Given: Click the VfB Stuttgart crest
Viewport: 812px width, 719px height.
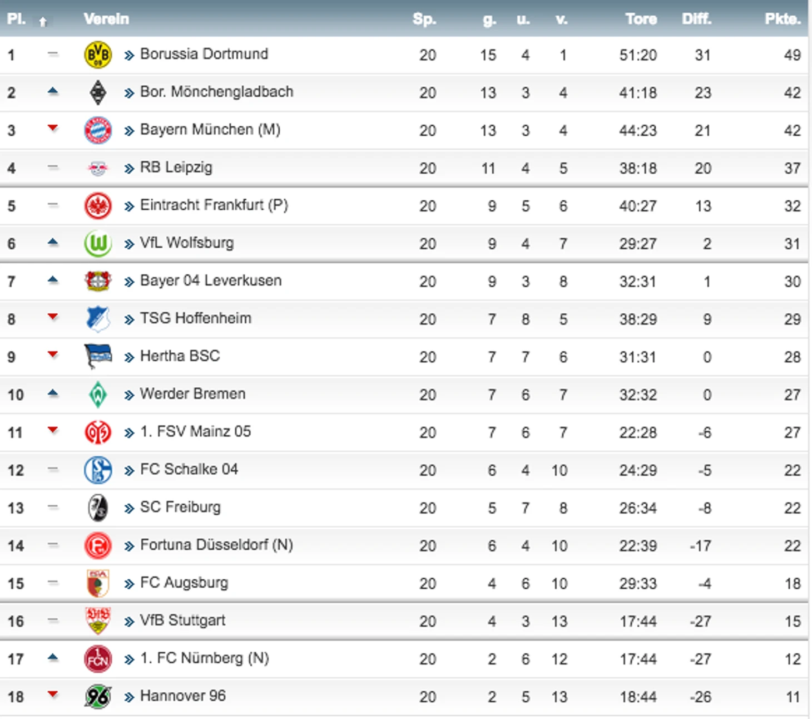Looking at the screenshot, I should [98, 620].
